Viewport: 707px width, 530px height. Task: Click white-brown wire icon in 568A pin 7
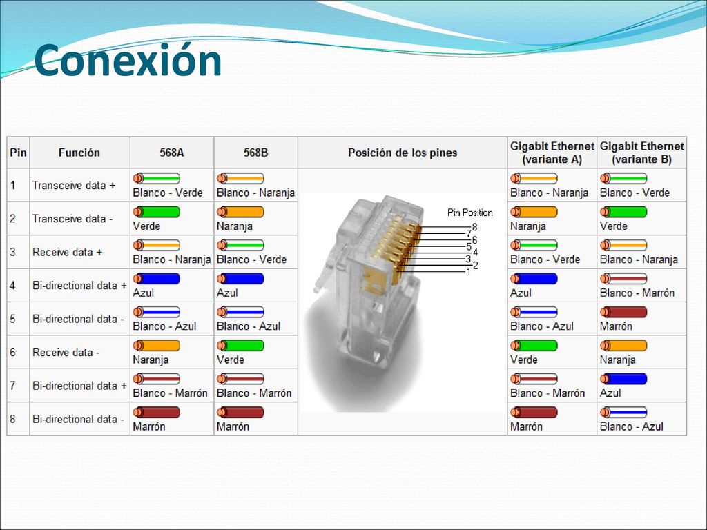click(157, 379)
